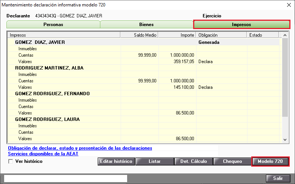Click the Obligación column header

(x=221, y=35)
